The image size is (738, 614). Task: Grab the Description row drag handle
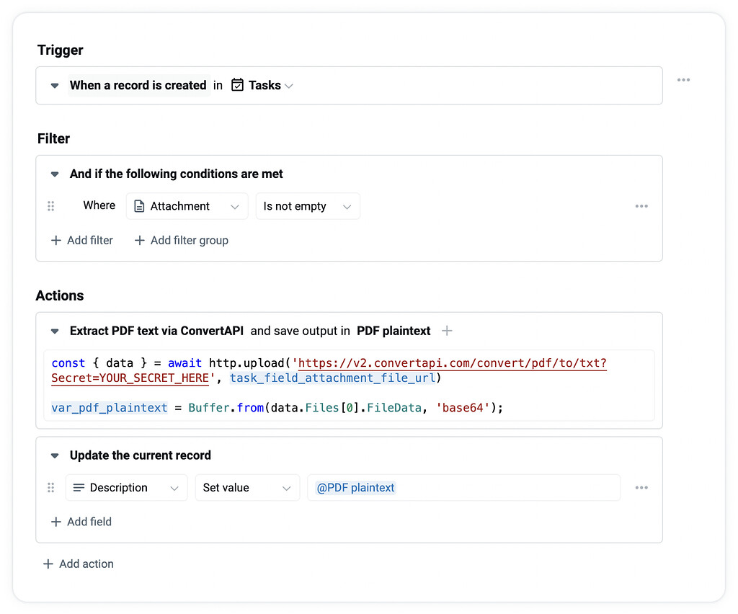click(50, 487)
